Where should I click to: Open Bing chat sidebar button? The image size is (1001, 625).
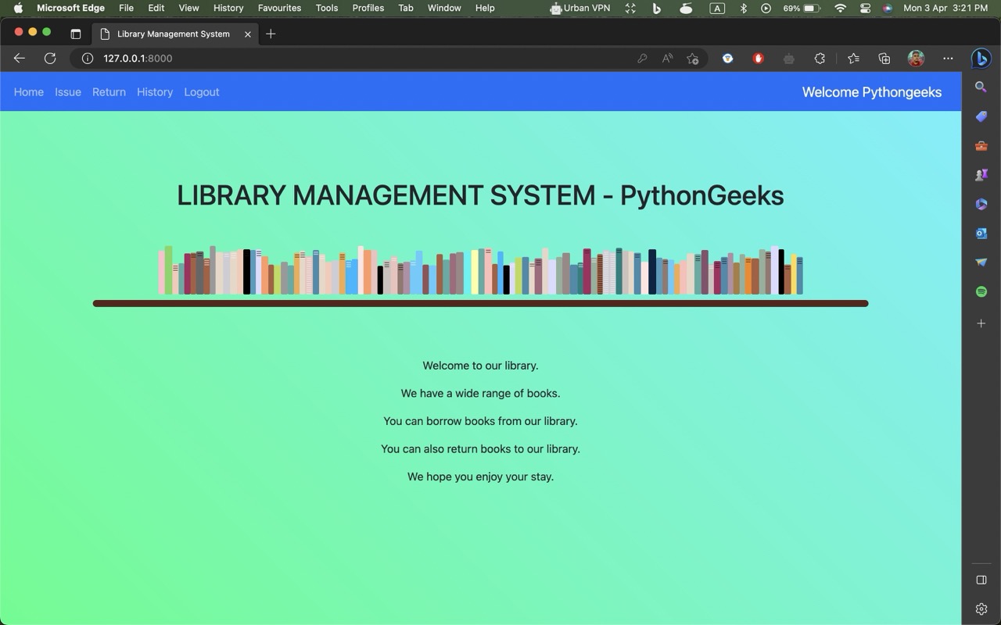pos(981,58)
